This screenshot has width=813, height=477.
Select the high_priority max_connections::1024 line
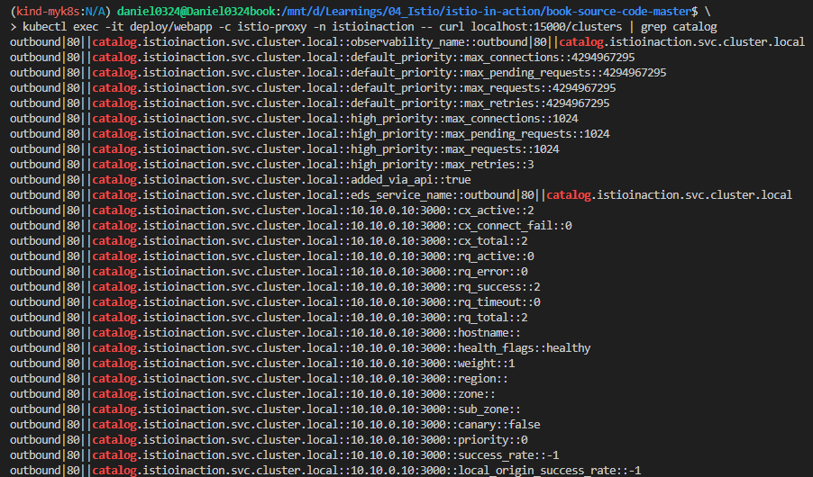point(294,118)
